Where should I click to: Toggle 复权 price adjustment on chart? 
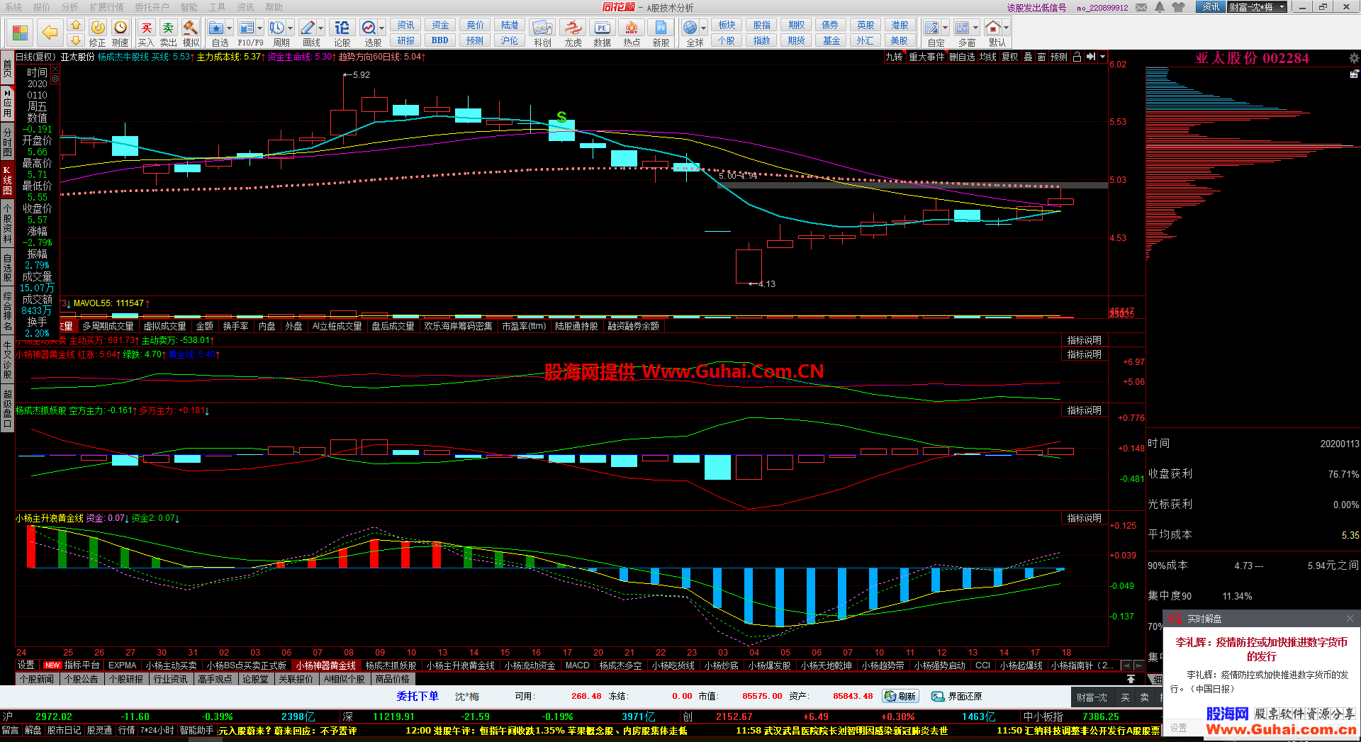coord(1009,57)
